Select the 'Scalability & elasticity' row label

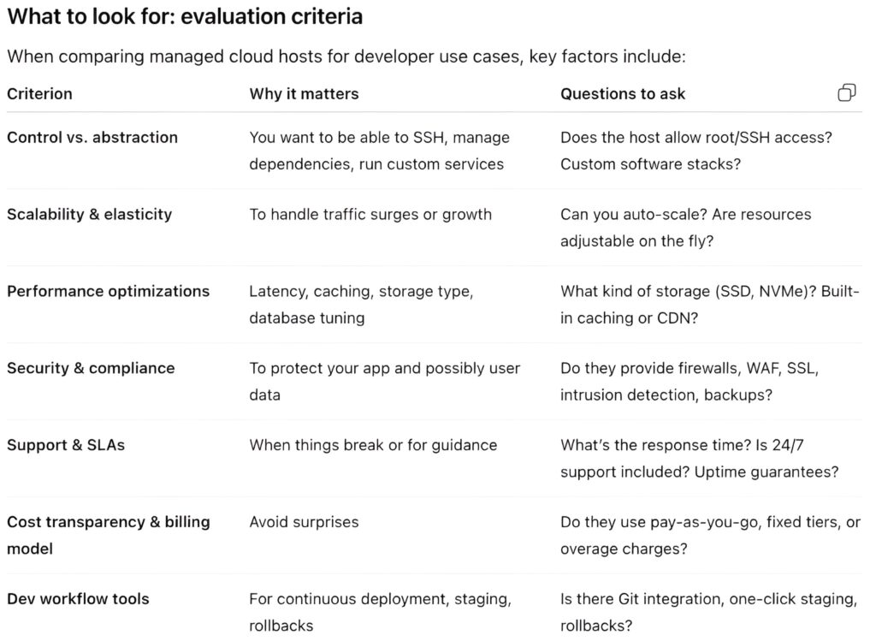click(x=89, y=214)
